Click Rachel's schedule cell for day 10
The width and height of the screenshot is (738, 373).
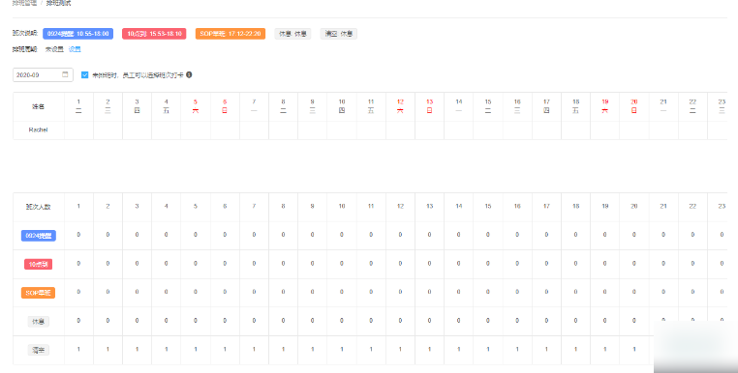[x=342, y=130]
